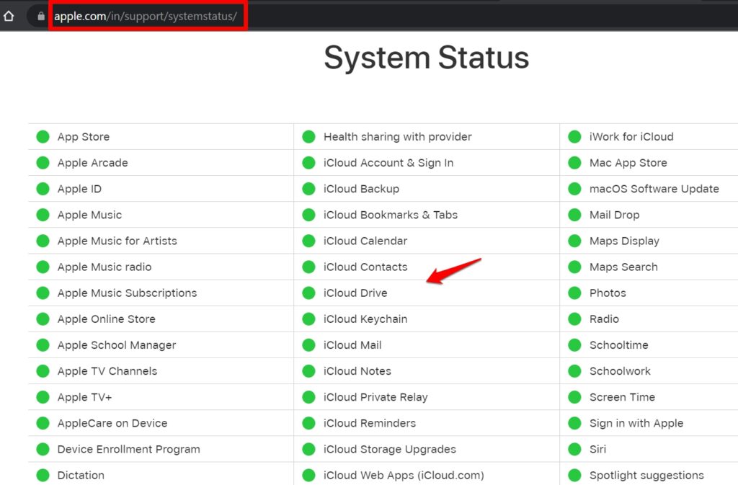738x485 pixels.
Task: Select the Spotlight suggestions entry
Action: pyautogui.click(x=646, y=476)
